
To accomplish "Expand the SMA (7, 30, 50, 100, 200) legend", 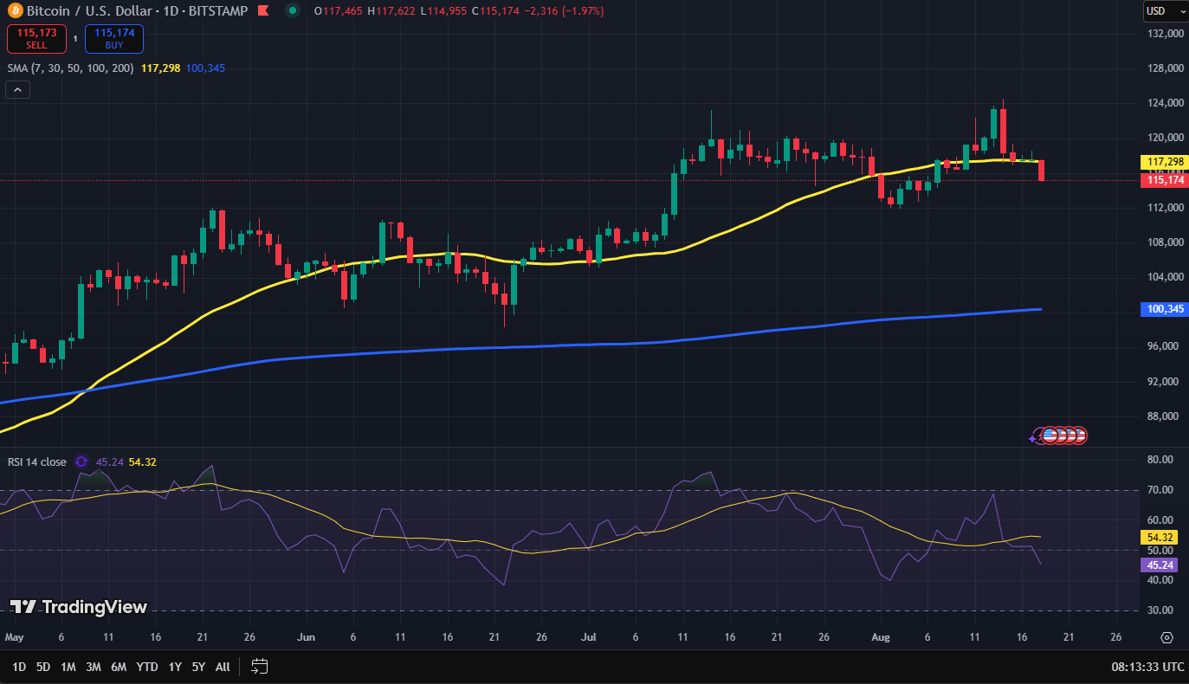I will coord(69,68).
